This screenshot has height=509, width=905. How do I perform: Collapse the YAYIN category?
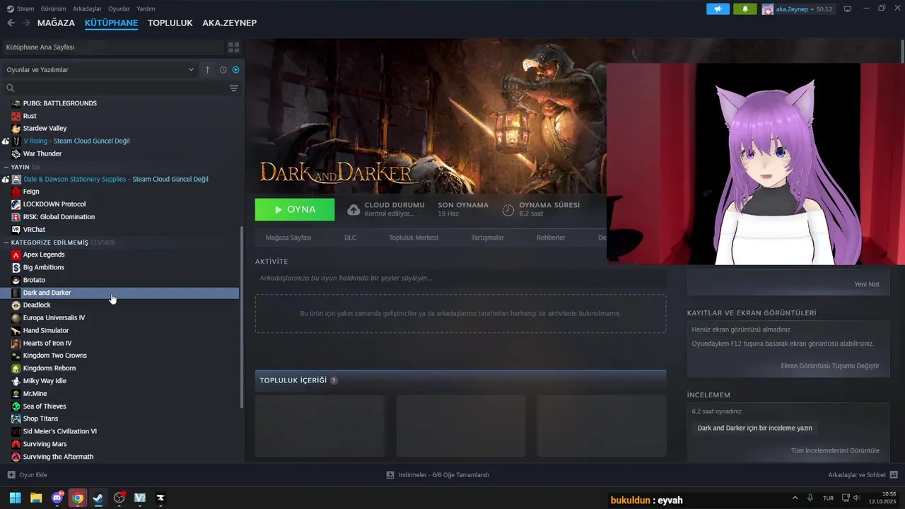(x=6, y=167)
